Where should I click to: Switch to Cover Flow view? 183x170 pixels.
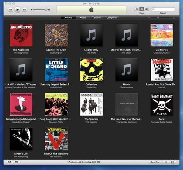click(146, 9)
